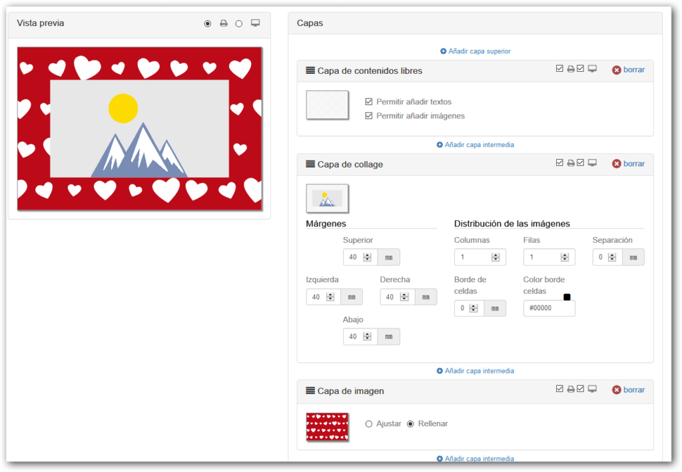Click the Derecha margin value field

pos(398,297)
